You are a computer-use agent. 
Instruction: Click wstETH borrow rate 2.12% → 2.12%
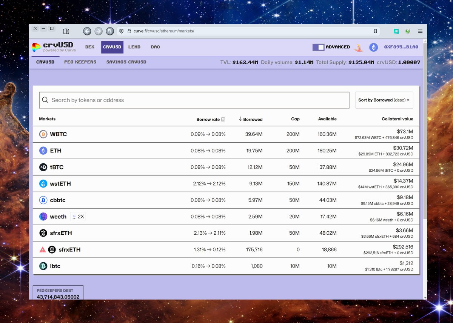click(x=209, y=184)
